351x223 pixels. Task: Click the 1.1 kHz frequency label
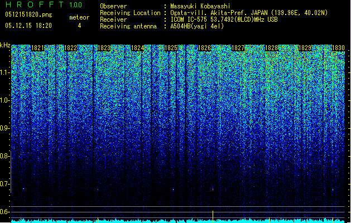pos(4,72)
